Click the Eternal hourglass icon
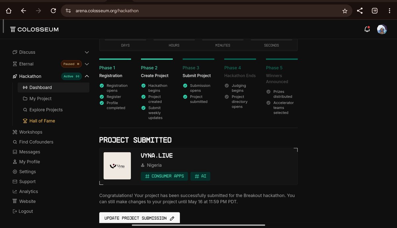Screen dimensions: 397x228 [15, 64]
